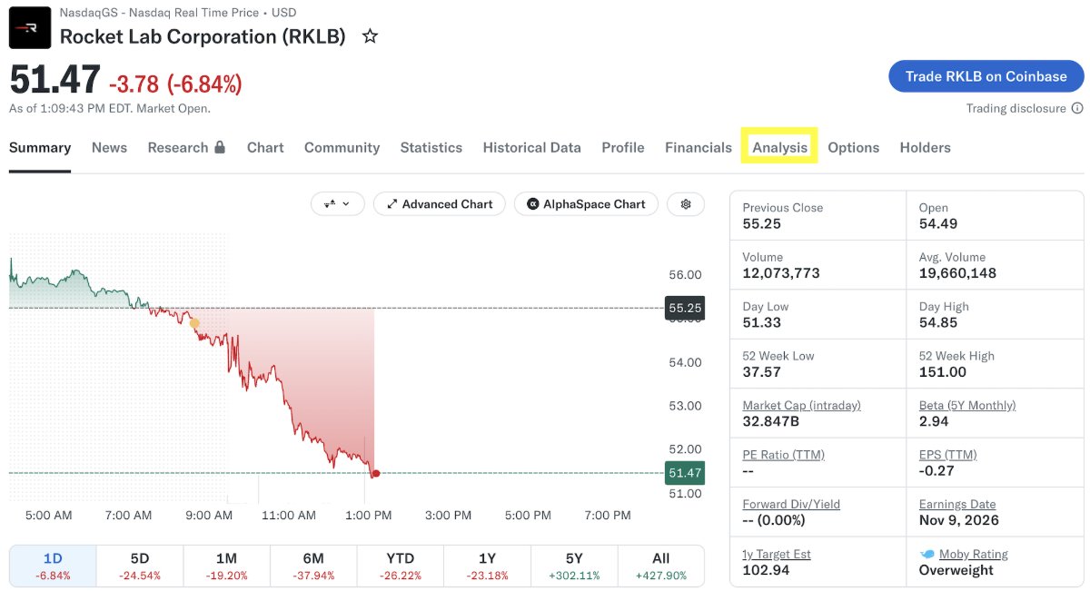Click Trade RKLB on Coinbase button

(x=986, y=76)
